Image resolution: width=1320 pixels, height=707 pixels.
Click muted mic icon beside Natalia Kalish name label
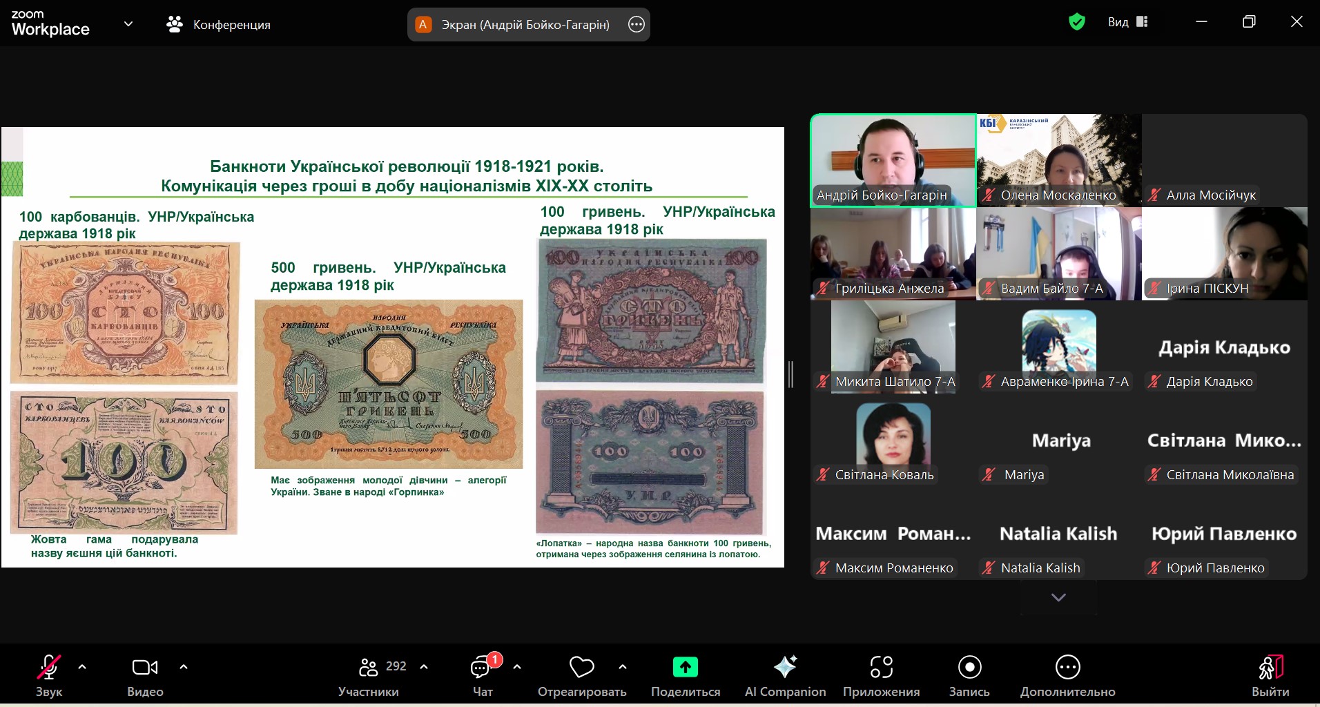(x=989, y=568)
